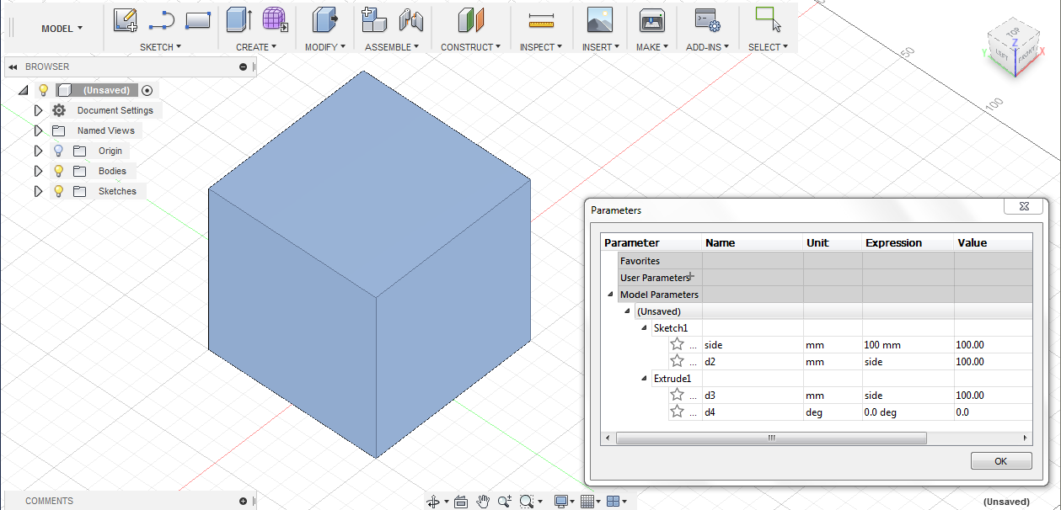Click the New Component Assemble icon
Image resolution: width=1061 pixels, height=510 pixels.
(x=373, y=20)
